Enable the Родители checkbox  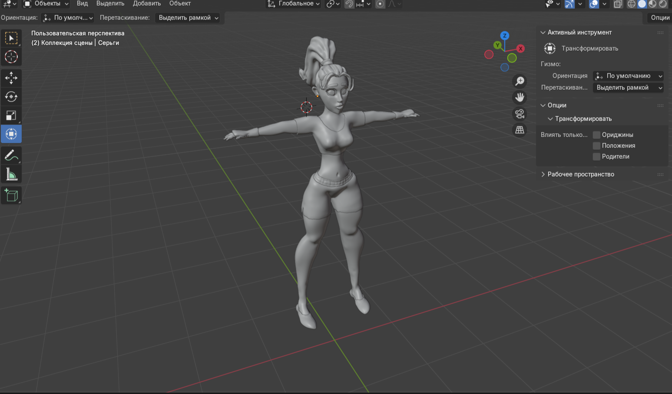[596, 157]
